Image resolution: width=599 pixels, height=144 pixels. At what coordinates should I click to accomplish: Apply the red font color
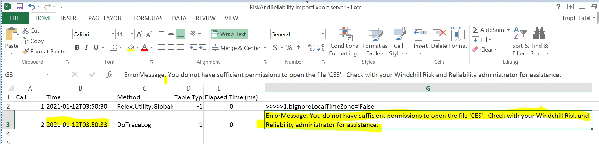click(x=145, y=48)
